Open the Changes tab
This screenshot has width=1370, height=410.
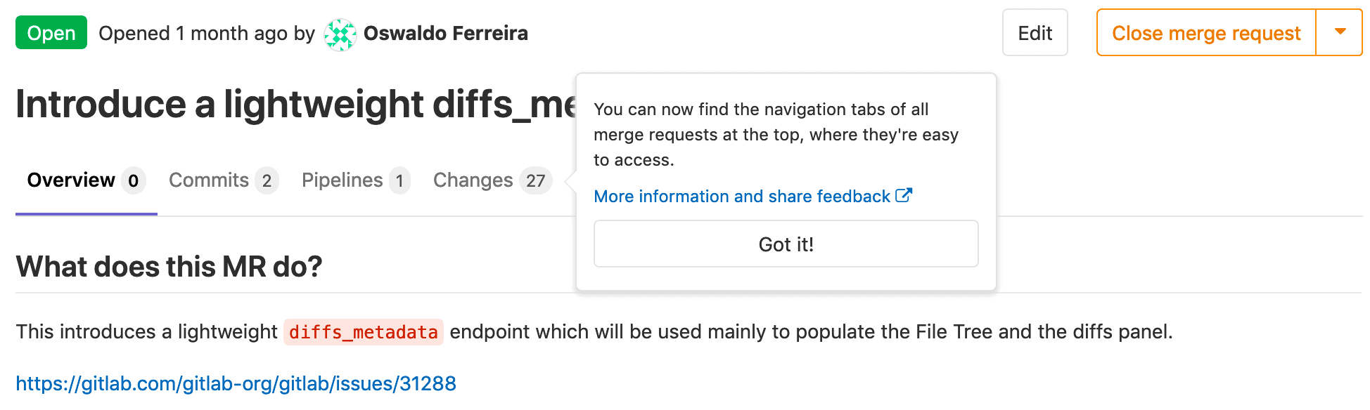[473, 180]
